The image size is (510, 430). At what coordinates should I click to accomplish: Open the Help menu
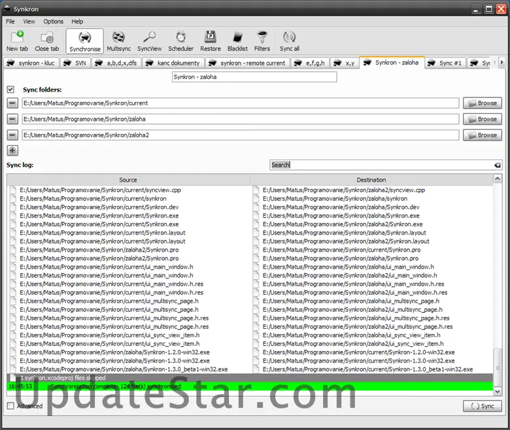point(77,22)
